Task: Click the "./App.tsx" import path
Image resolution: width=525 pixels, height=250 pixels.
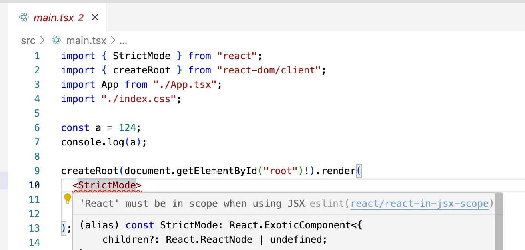Action: click(185, 85)
